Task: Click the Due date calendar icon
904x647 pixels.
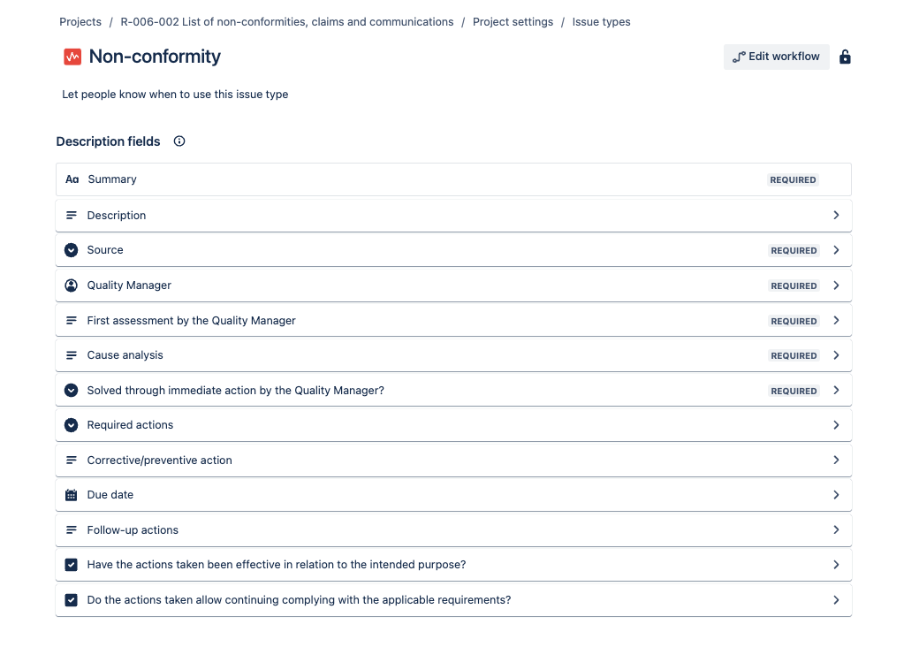Action: [x=72, y=495]
